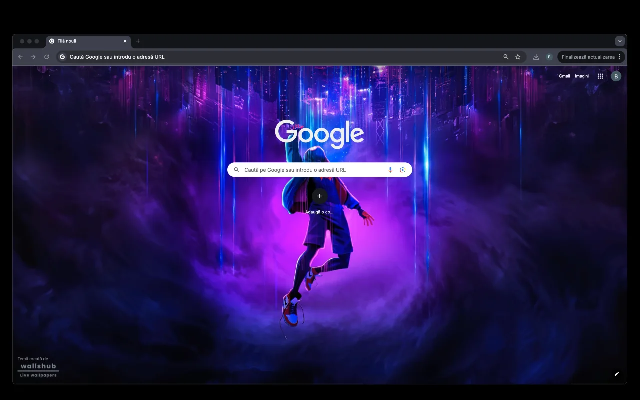Open the downloads tray icon
This screenshot has width=640, height=400.
[536, 57]
